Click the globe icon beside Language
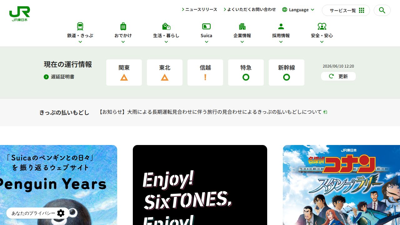The height and width of the screenshot is (225, 400). tap(285, 10)
